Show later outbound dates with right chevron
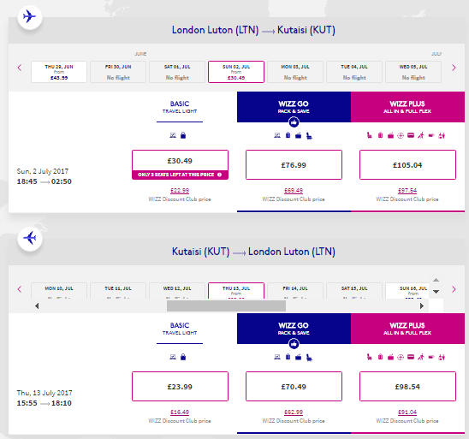 point(454,68)
